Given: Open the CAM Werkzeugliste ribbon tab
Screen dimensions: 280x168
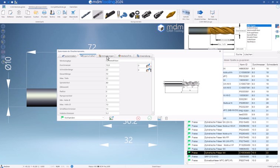Looking at the screenshot, I should [x=17, y=7].
